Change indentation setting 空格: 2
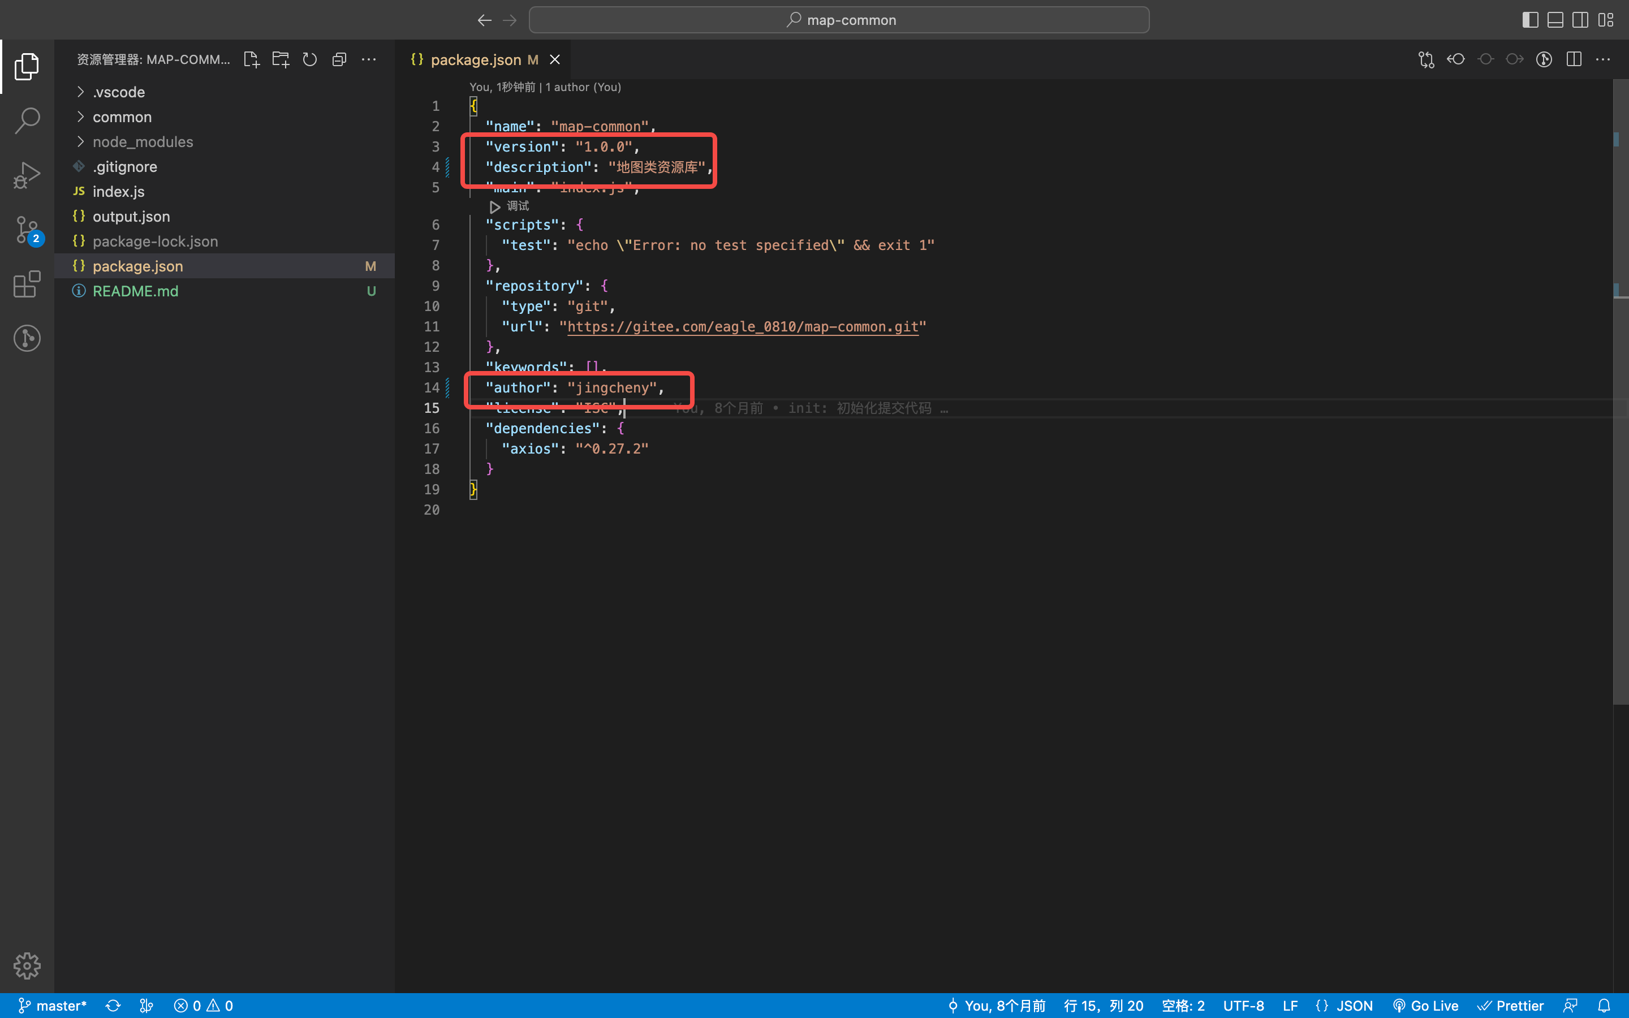This screenshot has width=1629, height=1018. click(1183, 1005)
